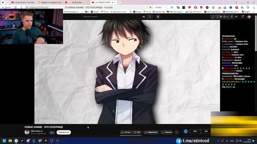The width and height of the screenshot is (257, 144).
Task: Open the green chat-bubble extension icon
Action: coord(178,8)
